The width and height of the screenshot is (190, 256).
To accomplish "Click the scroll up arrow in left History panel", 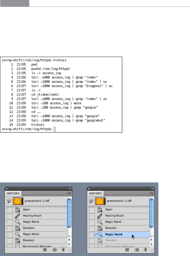I will (x=69, y=239).
